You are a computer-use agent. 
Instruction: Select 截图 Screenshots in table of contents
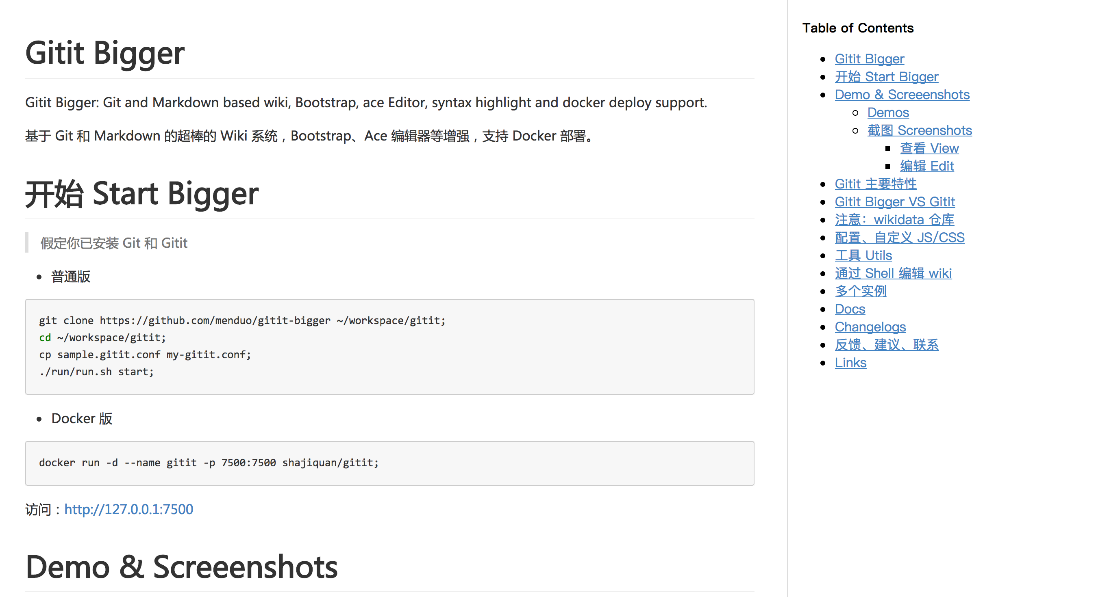(x=919, y=130)
